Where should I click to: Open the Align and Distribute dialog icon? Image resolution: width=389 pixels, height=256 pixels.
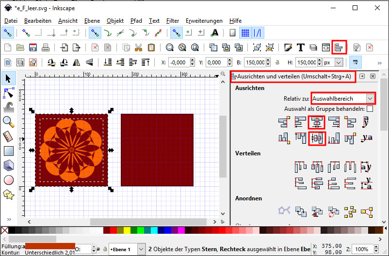[x=339, y=47]
